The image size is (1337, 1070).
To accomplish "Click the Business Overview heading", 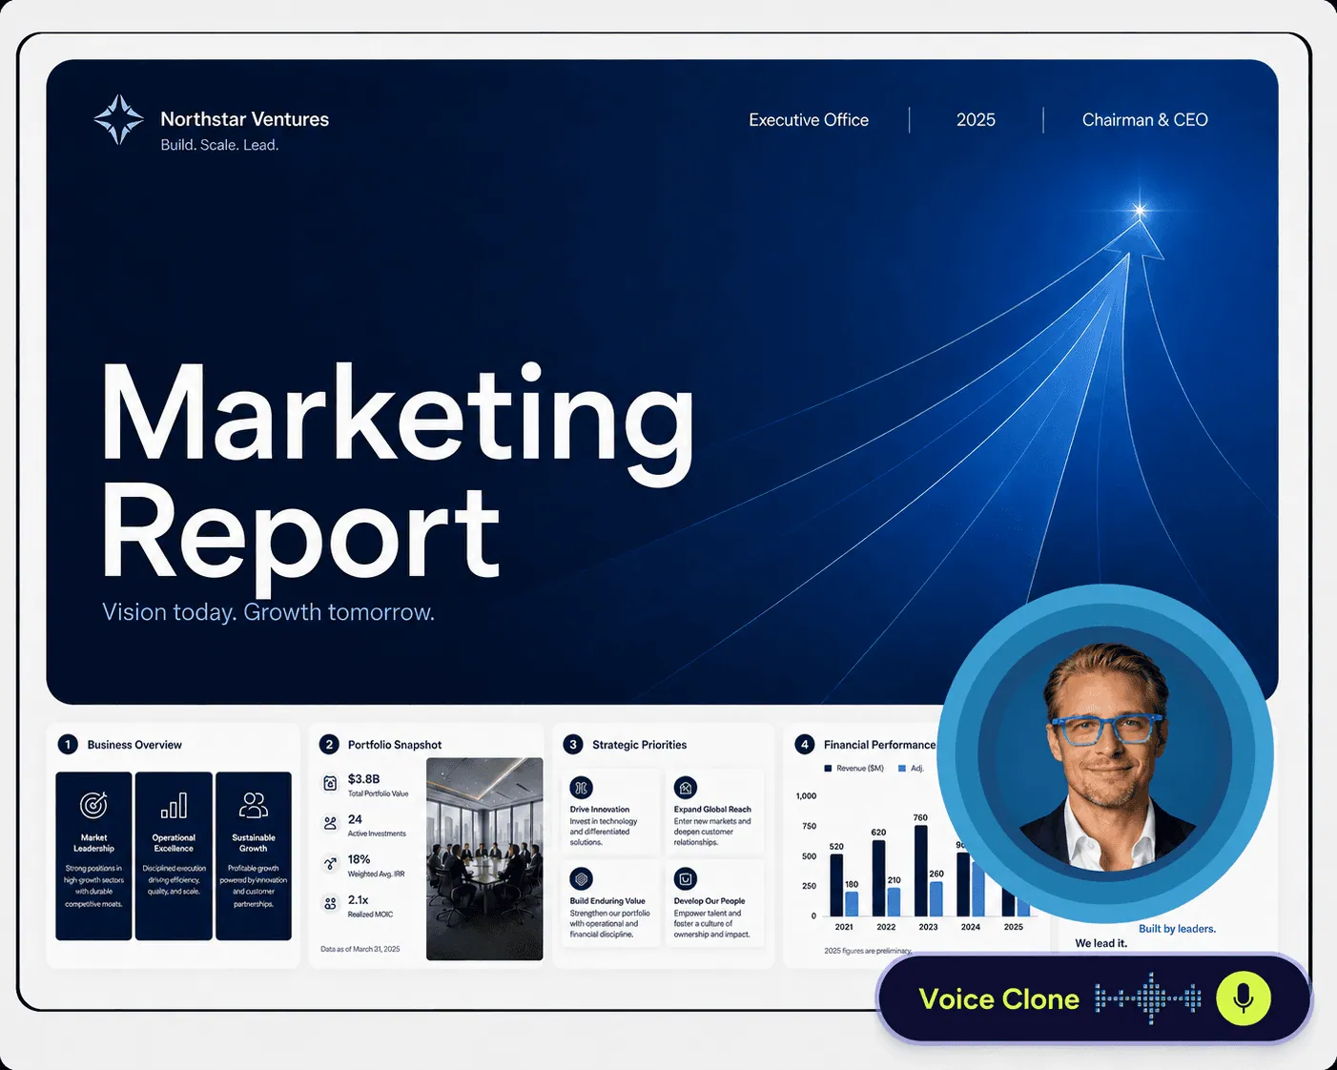I will point(134,745).
